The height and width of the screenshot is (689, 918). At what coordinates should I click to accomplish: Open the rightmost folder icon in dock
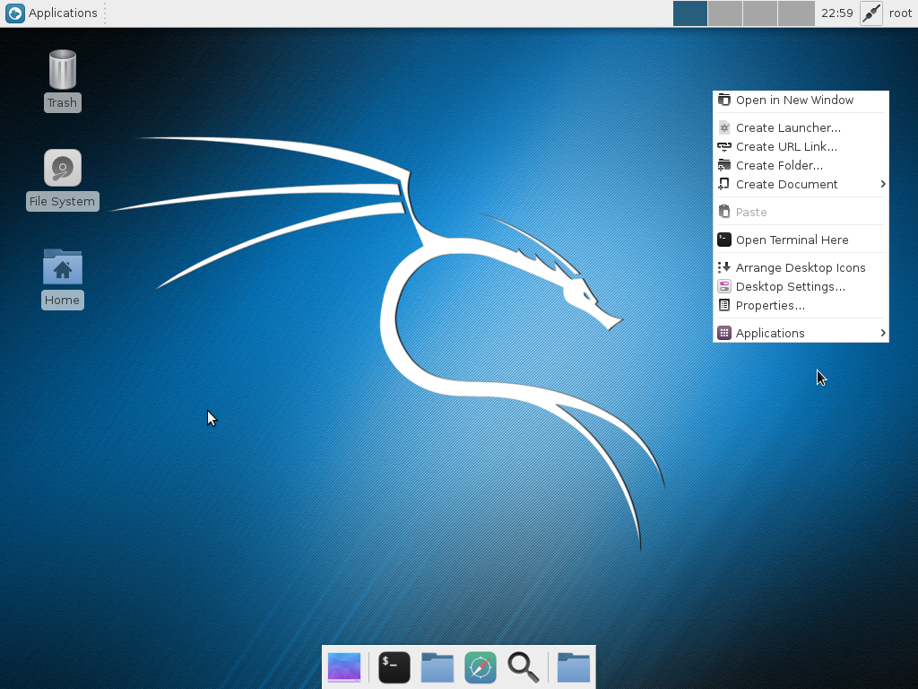pyautogui.click(x=573, y=667)
